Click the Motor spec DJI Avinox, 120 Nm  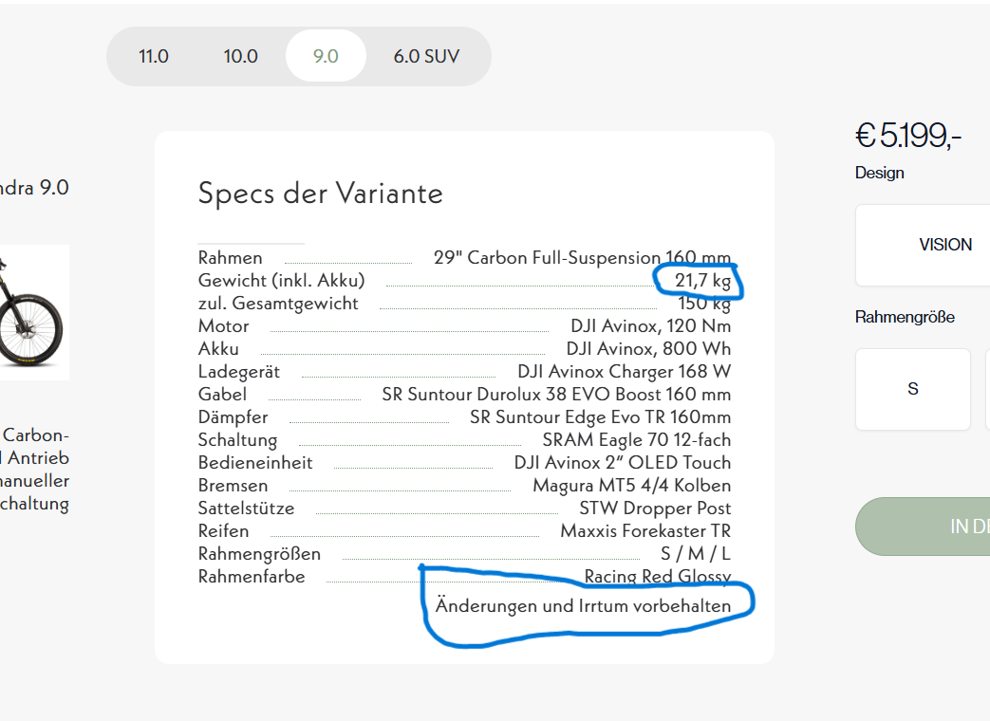click(x=651, y=326)
